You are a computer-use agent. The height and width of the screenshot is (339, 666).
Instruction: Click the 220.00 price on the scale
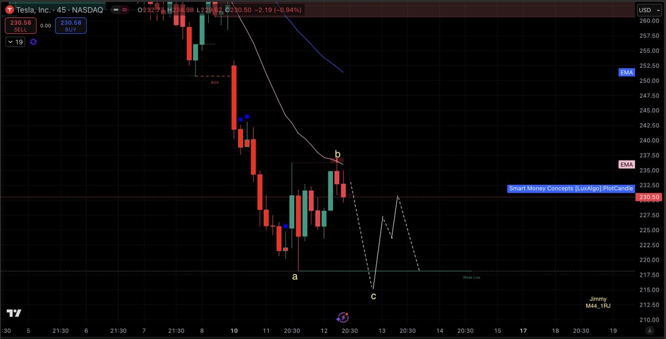click(x=648, y=260)
